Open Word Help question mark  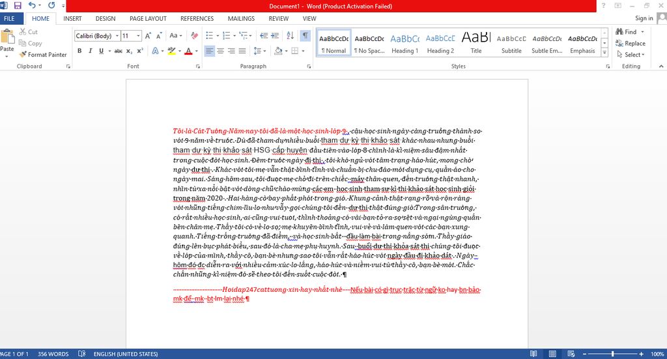pos(603,5)
